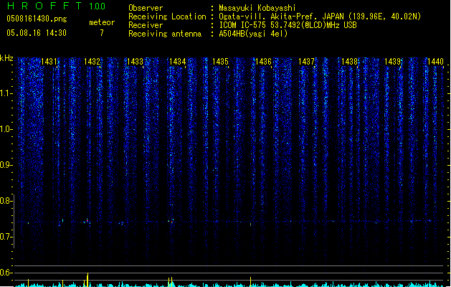Click the ICOM IC-575 receiver text
The image size is (451, 287).
point(288,25)
